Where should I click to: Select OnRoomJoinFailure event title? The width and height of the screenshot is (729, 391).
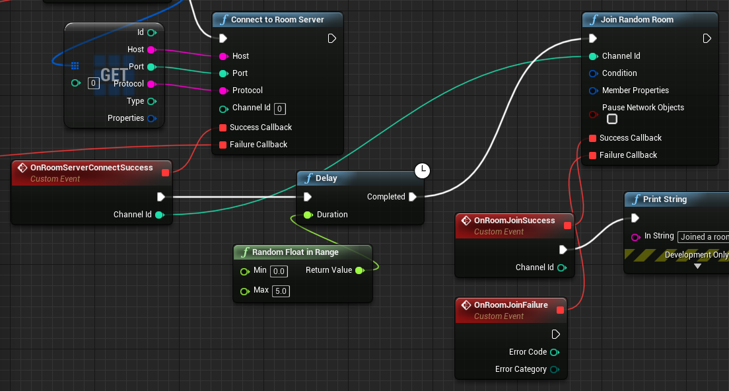[x=510, y=305]
